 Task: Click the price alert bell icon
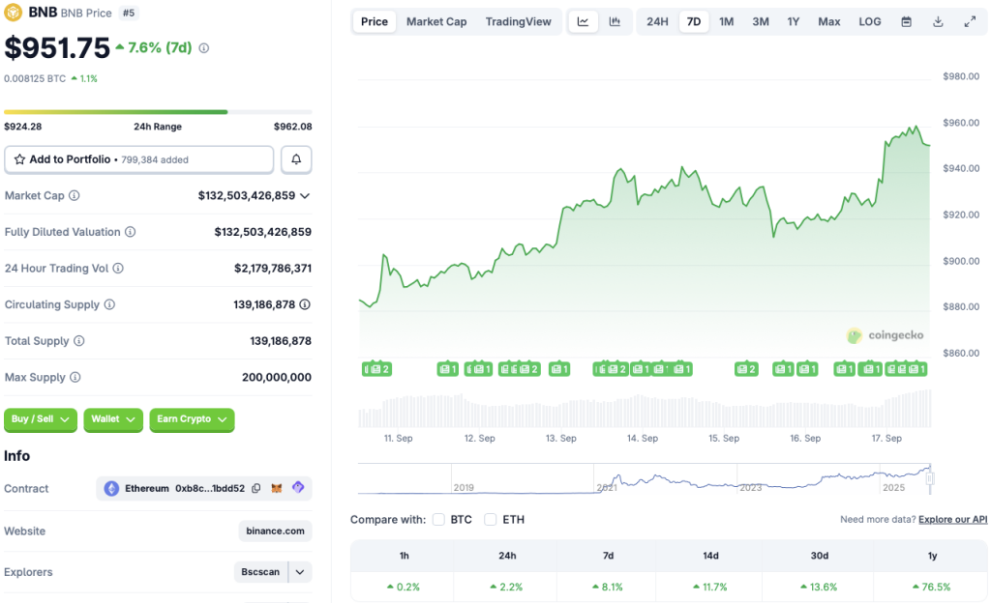pyautogui.click(x=296, y=159)
